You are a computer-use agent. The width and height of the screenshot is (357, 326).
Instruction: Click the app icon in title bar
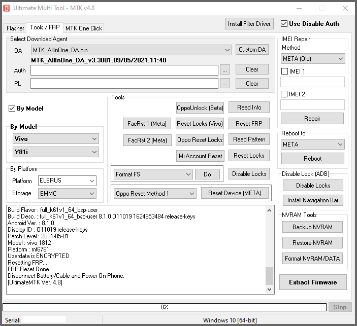coord(7,8)
